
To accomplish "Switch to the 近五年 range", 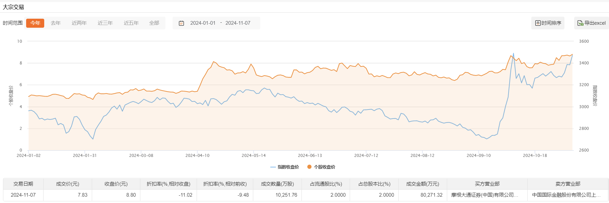I will (x=131, y=23).
